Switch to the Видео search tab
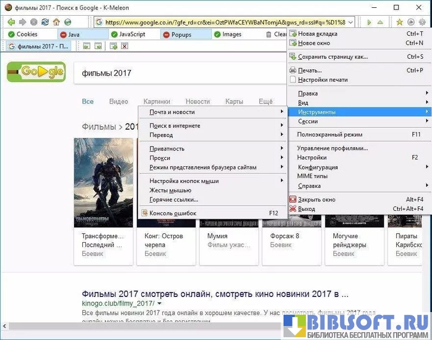The image size is (432, 340). coord(118,102)
